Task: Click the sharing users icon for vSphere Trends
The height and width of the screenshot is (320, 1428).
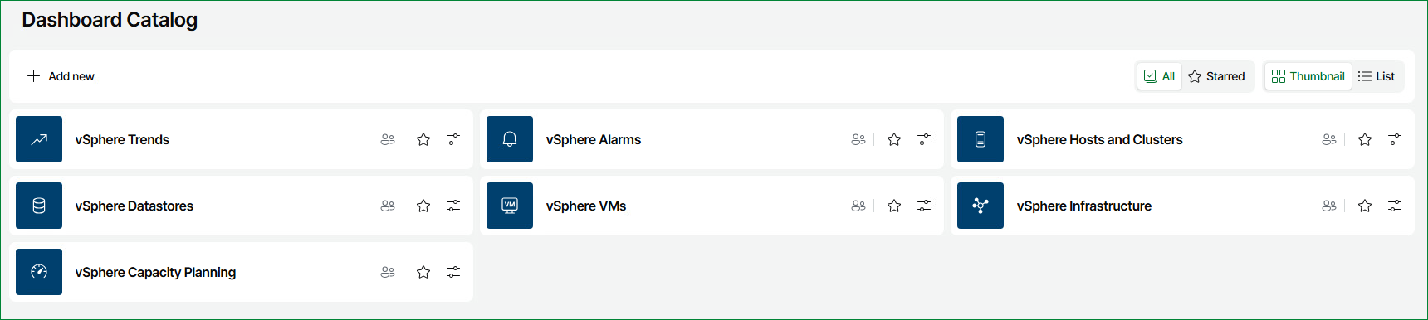Action: coord(388,139)
